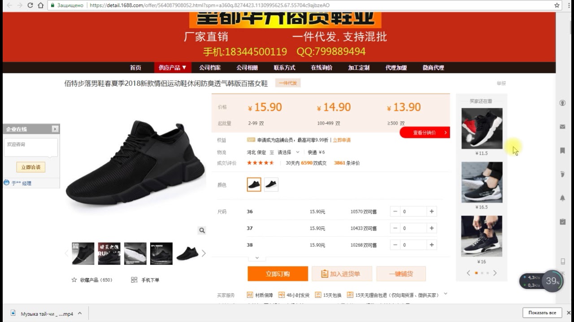Open the 供应产品 menu
Image resolution: width=574 pixels, height=322 pixels.
[x=173, y=68]
